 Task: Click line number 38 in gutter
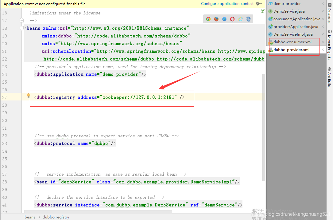click(x=5, y=182)
